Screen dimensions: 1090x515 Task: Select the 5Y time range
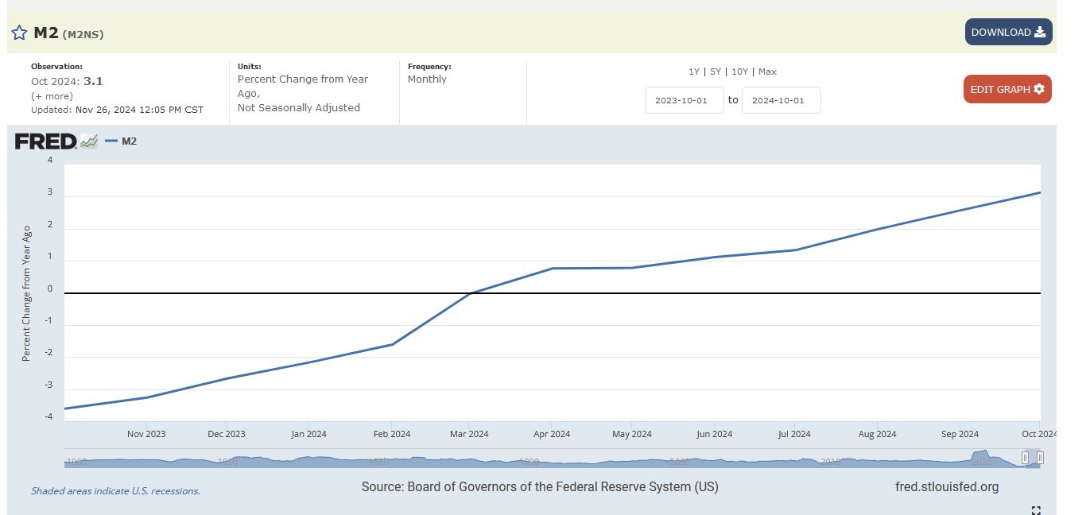click(716, 72)
